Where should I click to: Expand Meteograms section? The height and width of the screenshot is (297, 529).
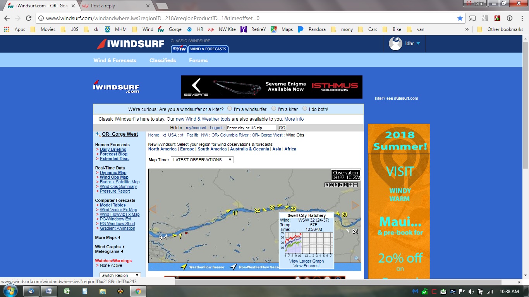pyautogui.click(x=122, y=251)
